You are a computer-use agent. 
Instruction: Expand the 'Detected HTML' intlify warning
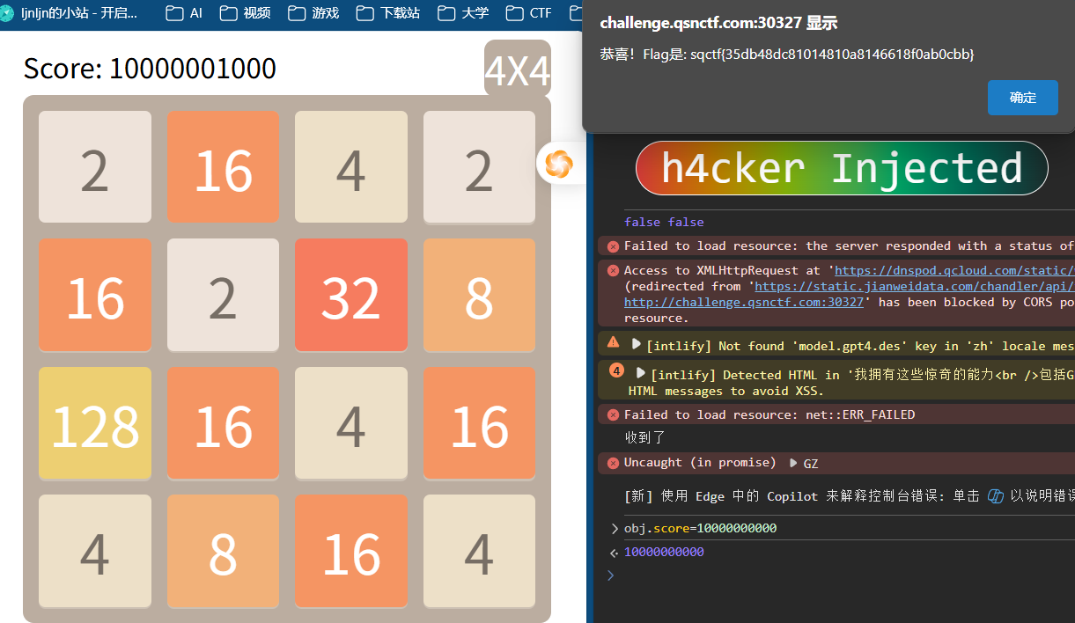(x=641, y=373)
